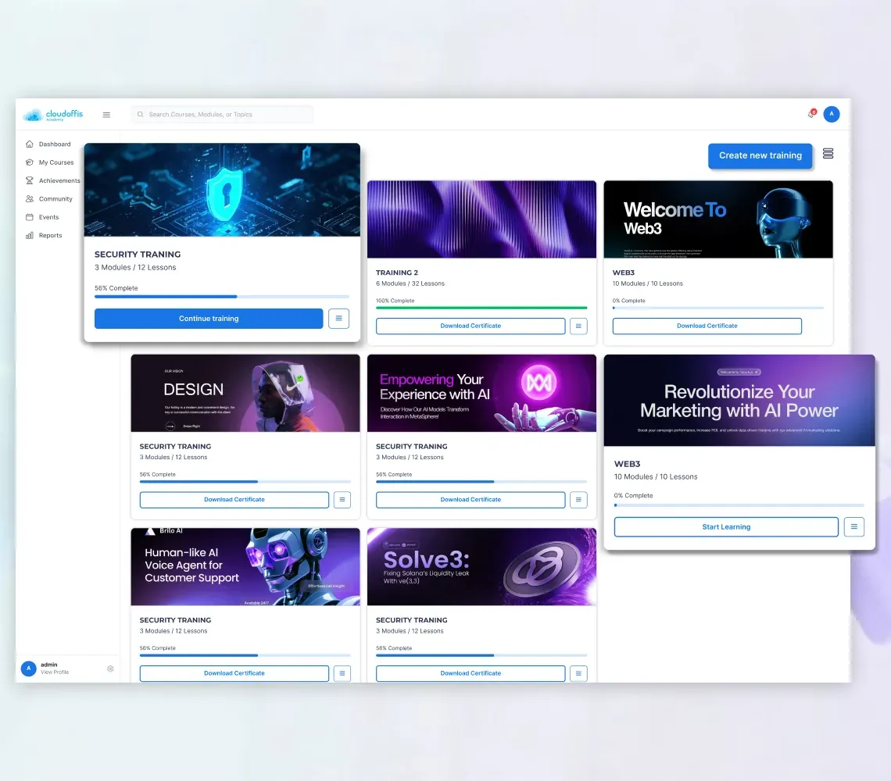Click the Search Courses, Modules, or Topics field
This screenshot has width=891, height=781.
click(222, 114)
